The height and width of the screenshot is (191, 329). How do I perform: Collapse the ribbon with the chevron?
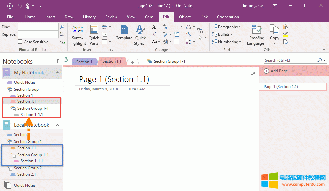pyautogui.click(x=324, y=50)
